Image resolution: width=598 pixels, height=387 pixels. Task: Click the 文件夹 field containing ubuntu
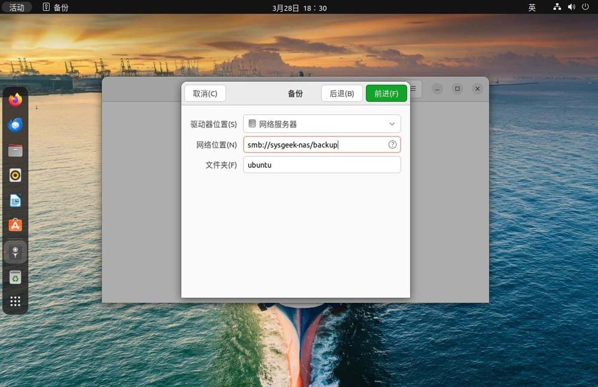coord(322,165)
